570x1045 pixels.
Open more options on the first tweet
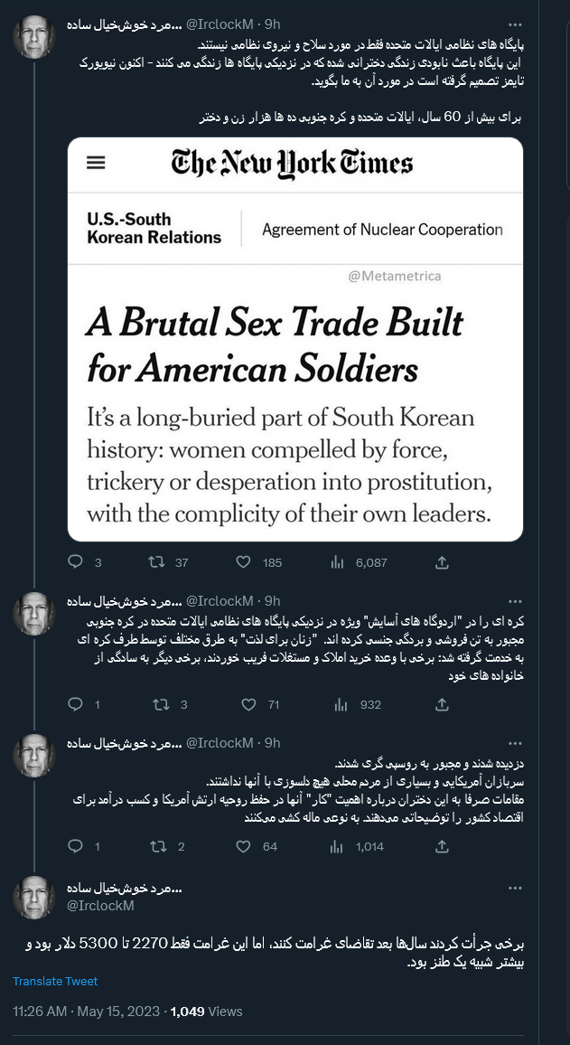[515, 24]
